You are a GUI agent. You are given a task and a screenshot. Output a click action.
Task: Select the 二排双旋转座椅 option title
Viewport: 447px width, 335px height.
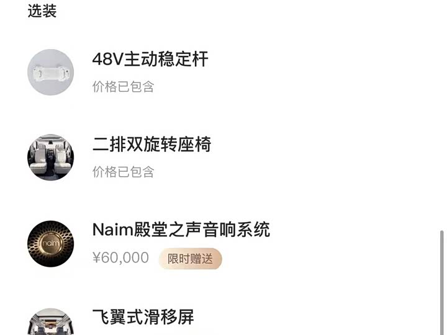pos(151,144)
